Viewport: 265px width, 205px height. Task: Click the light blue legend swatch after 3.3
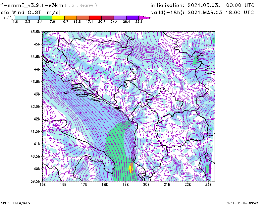tap(33, 18)
